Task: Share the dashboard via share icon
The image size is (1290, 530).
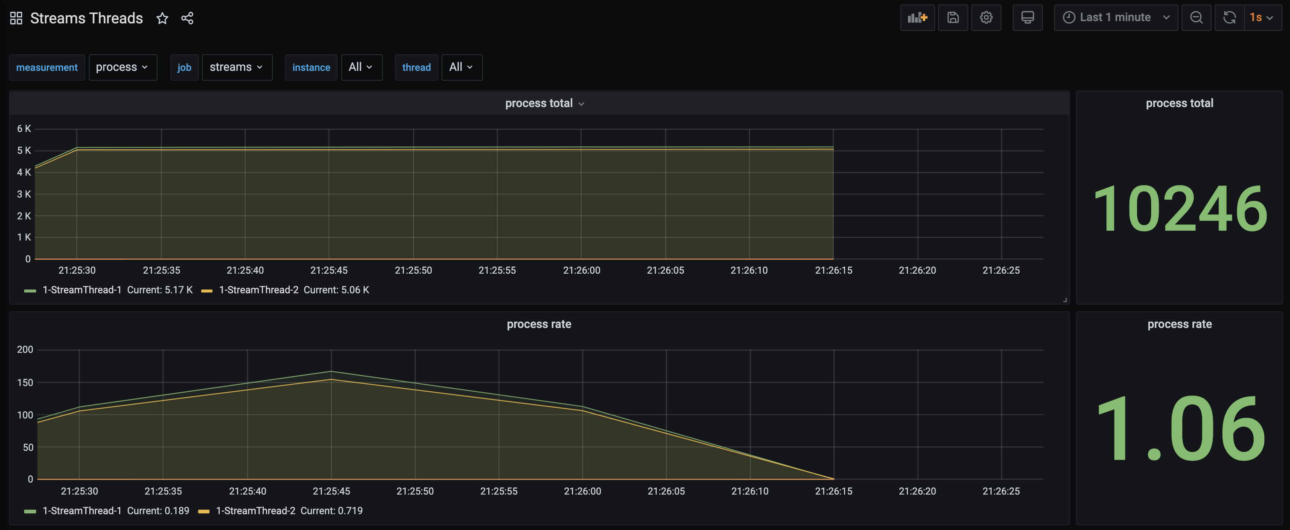Action: tap(187, 18)
